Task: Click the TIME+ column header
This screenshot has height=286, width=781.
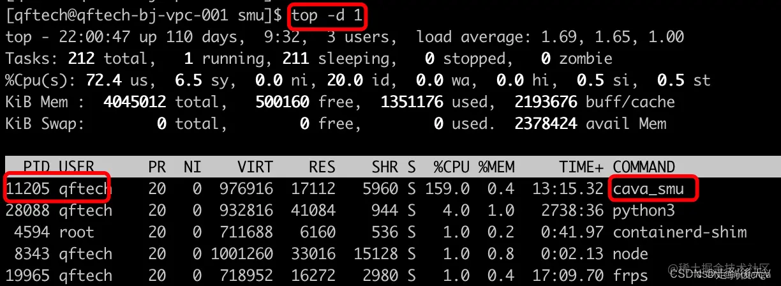Action: pyautogui.click(x=581, y=167)
